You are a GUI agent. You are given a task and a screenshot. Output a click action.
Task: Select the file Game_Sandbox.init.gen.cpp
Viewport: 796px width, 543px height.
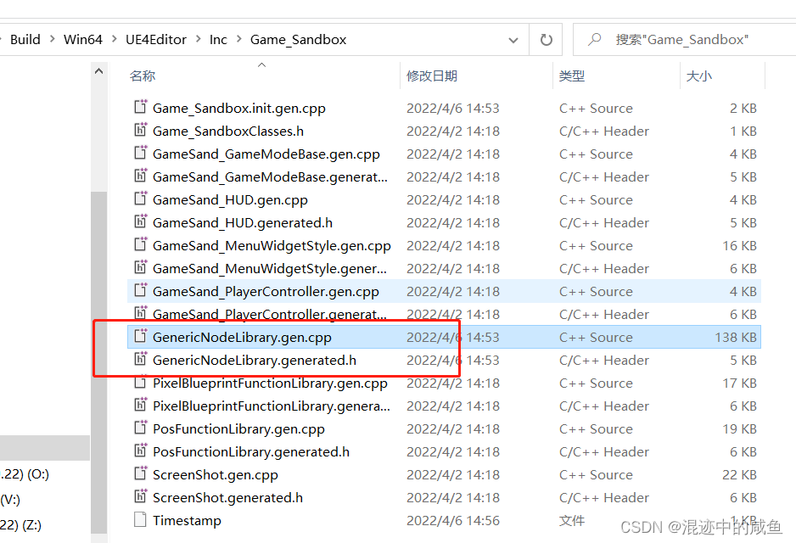point(239,108)
